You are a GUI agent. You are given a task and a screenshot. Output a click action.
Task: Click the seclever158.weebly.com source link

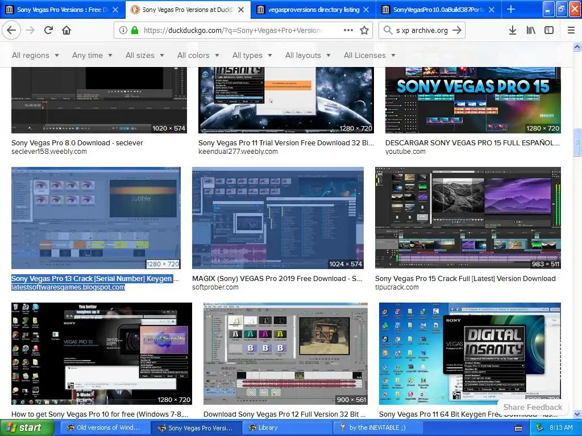pyautogui.click(x=49, y=151)
